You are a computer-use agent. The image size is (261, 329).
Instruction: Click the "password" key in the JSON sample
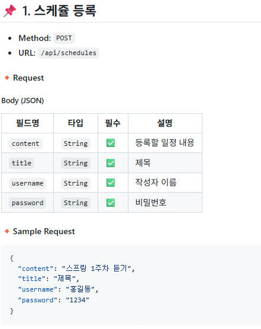point(37,301)
